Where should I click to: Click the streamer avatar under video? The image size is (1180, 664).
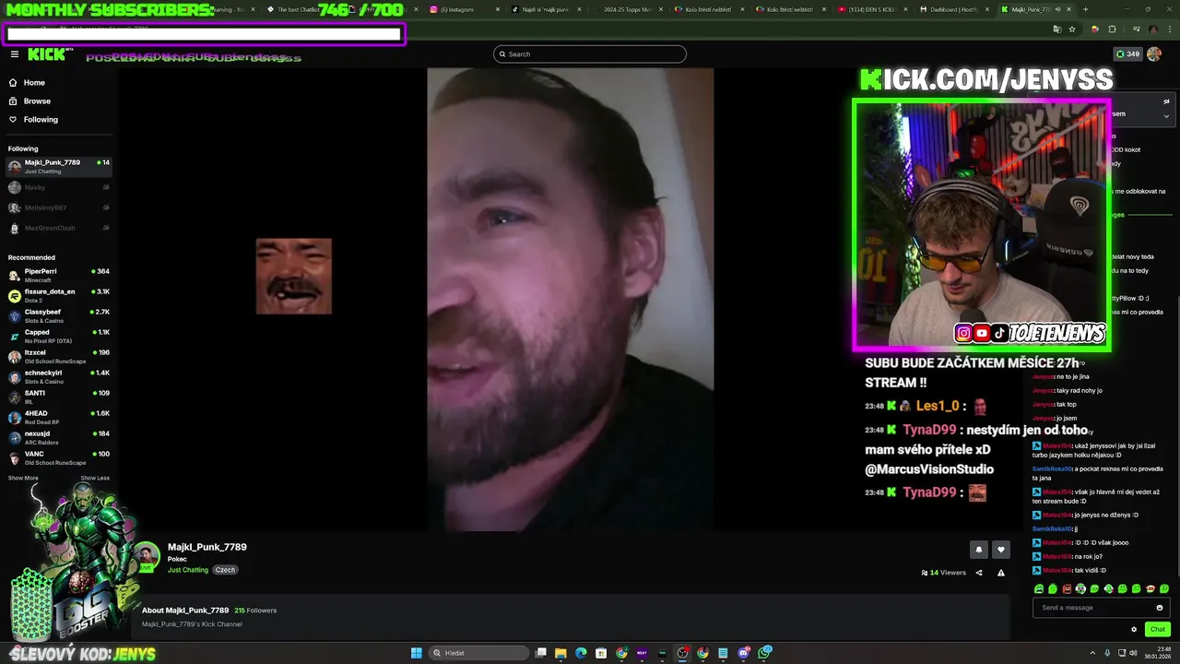coord(147,556)
